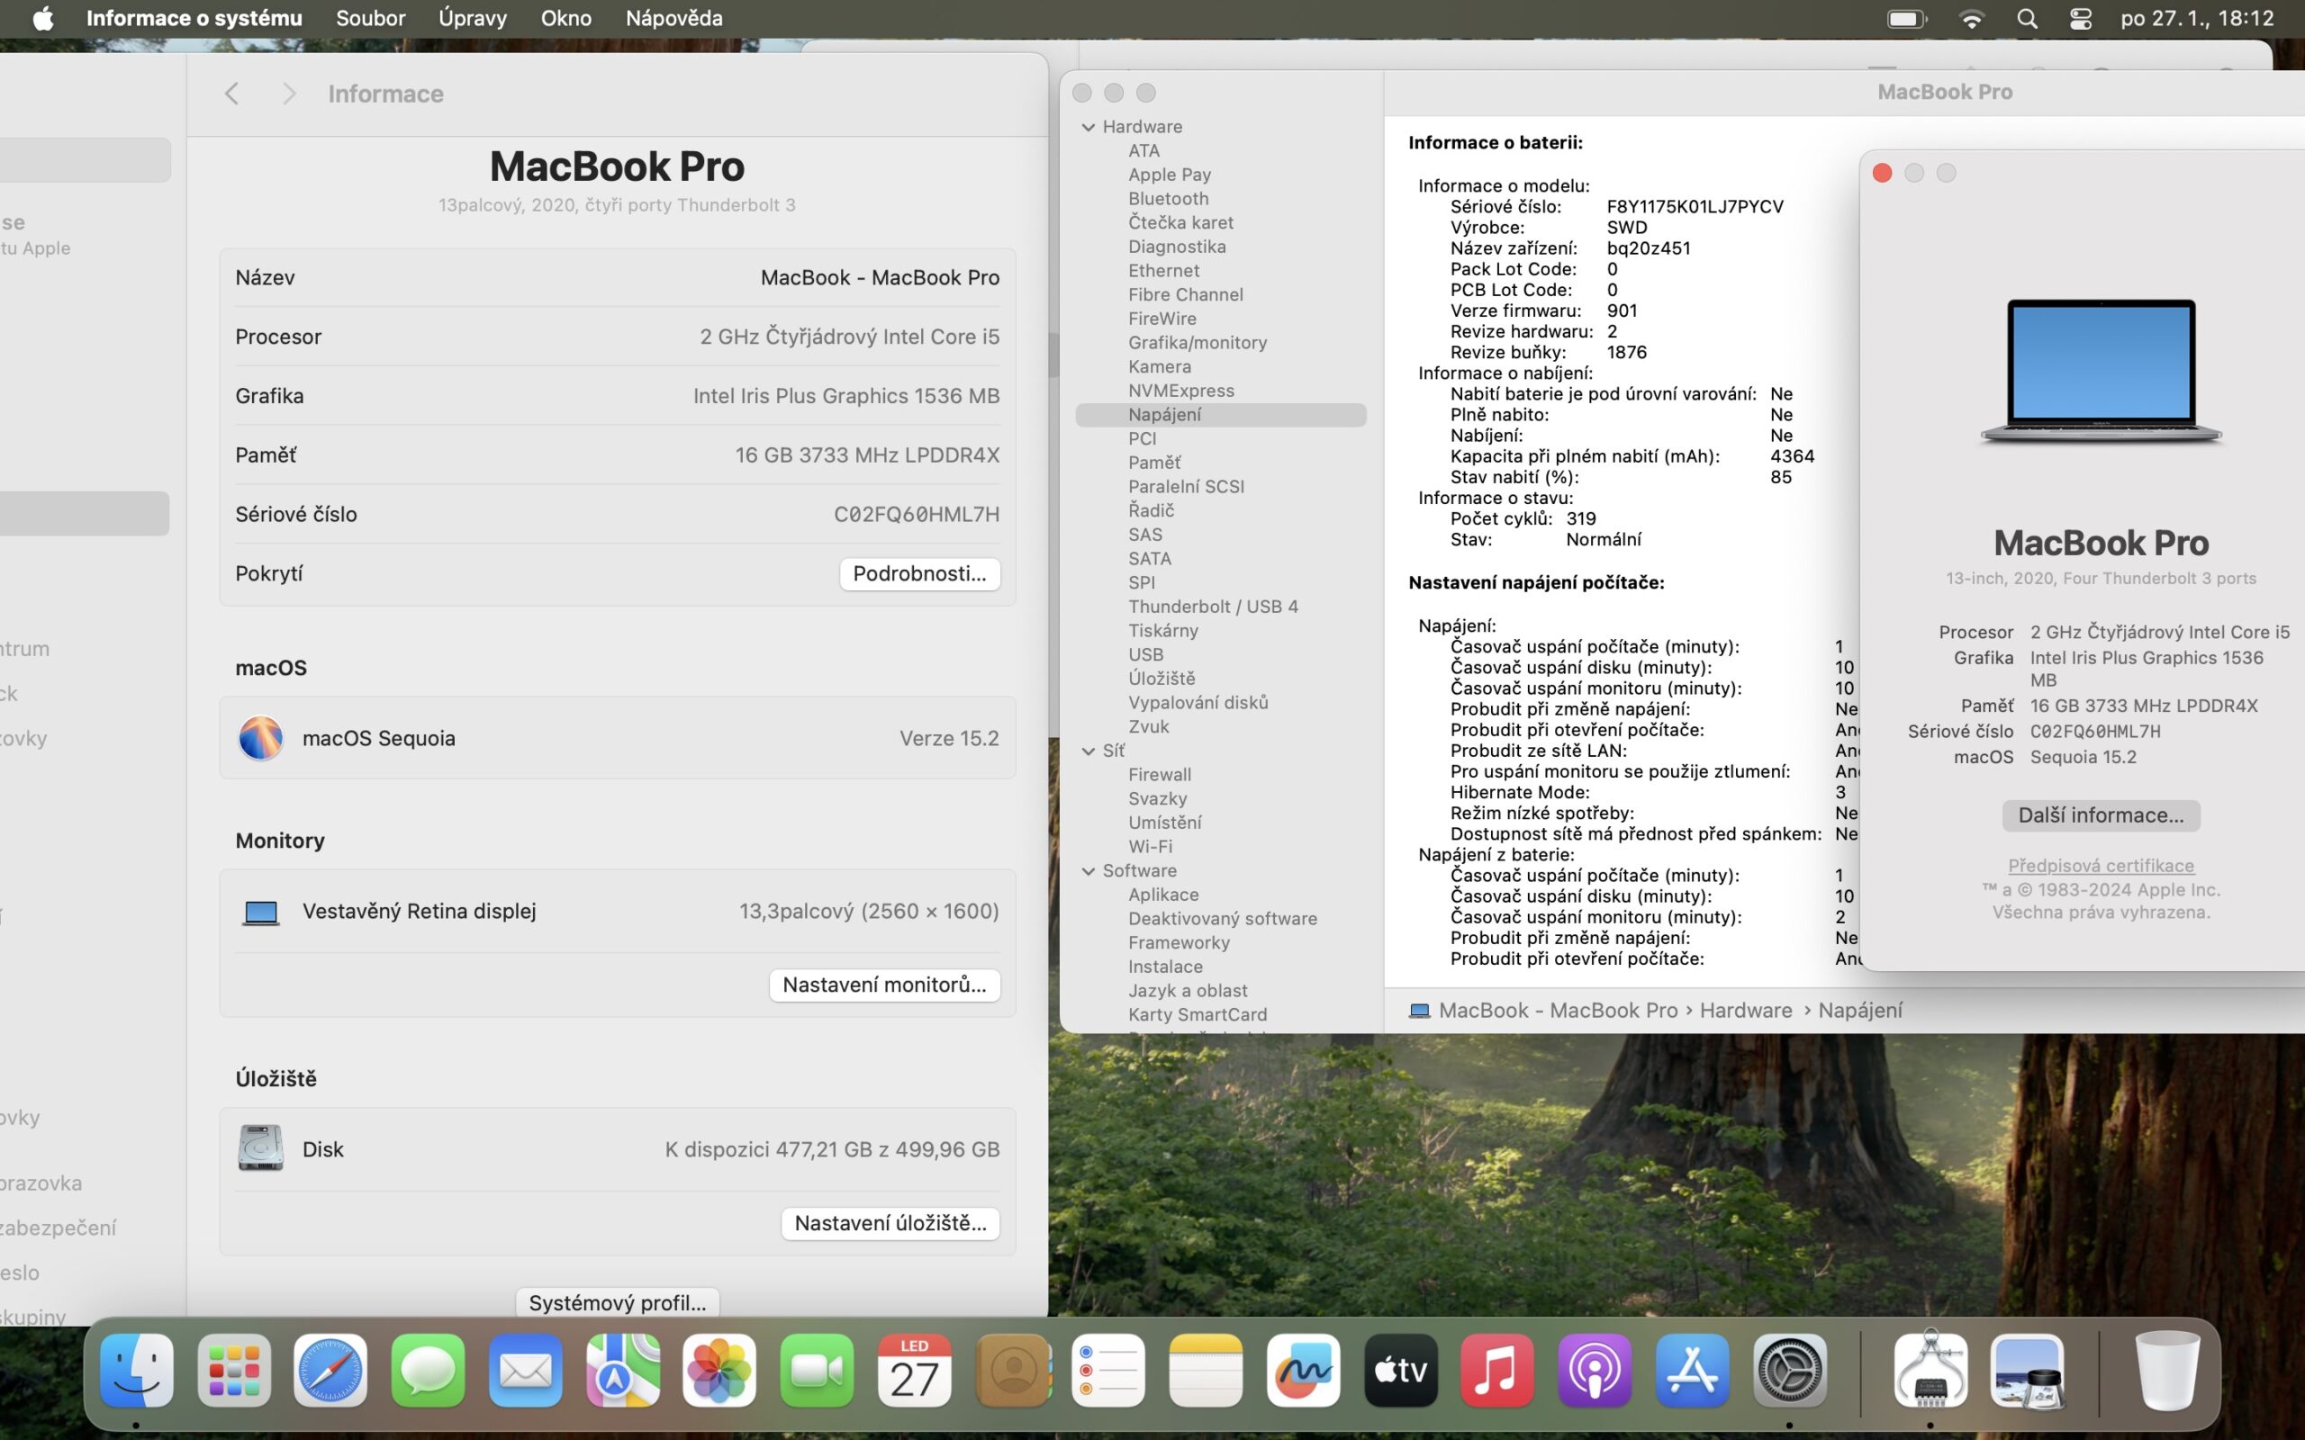Open Předpisová certifikace link
The image size is (2305, 1440).
click(x=2101, y=865)
